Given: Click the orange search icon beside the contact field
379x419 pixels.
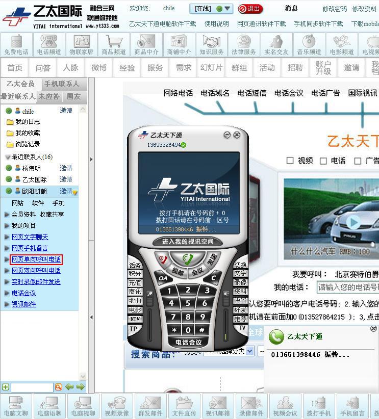Looking at the screenshot, I should coord(59,387).
